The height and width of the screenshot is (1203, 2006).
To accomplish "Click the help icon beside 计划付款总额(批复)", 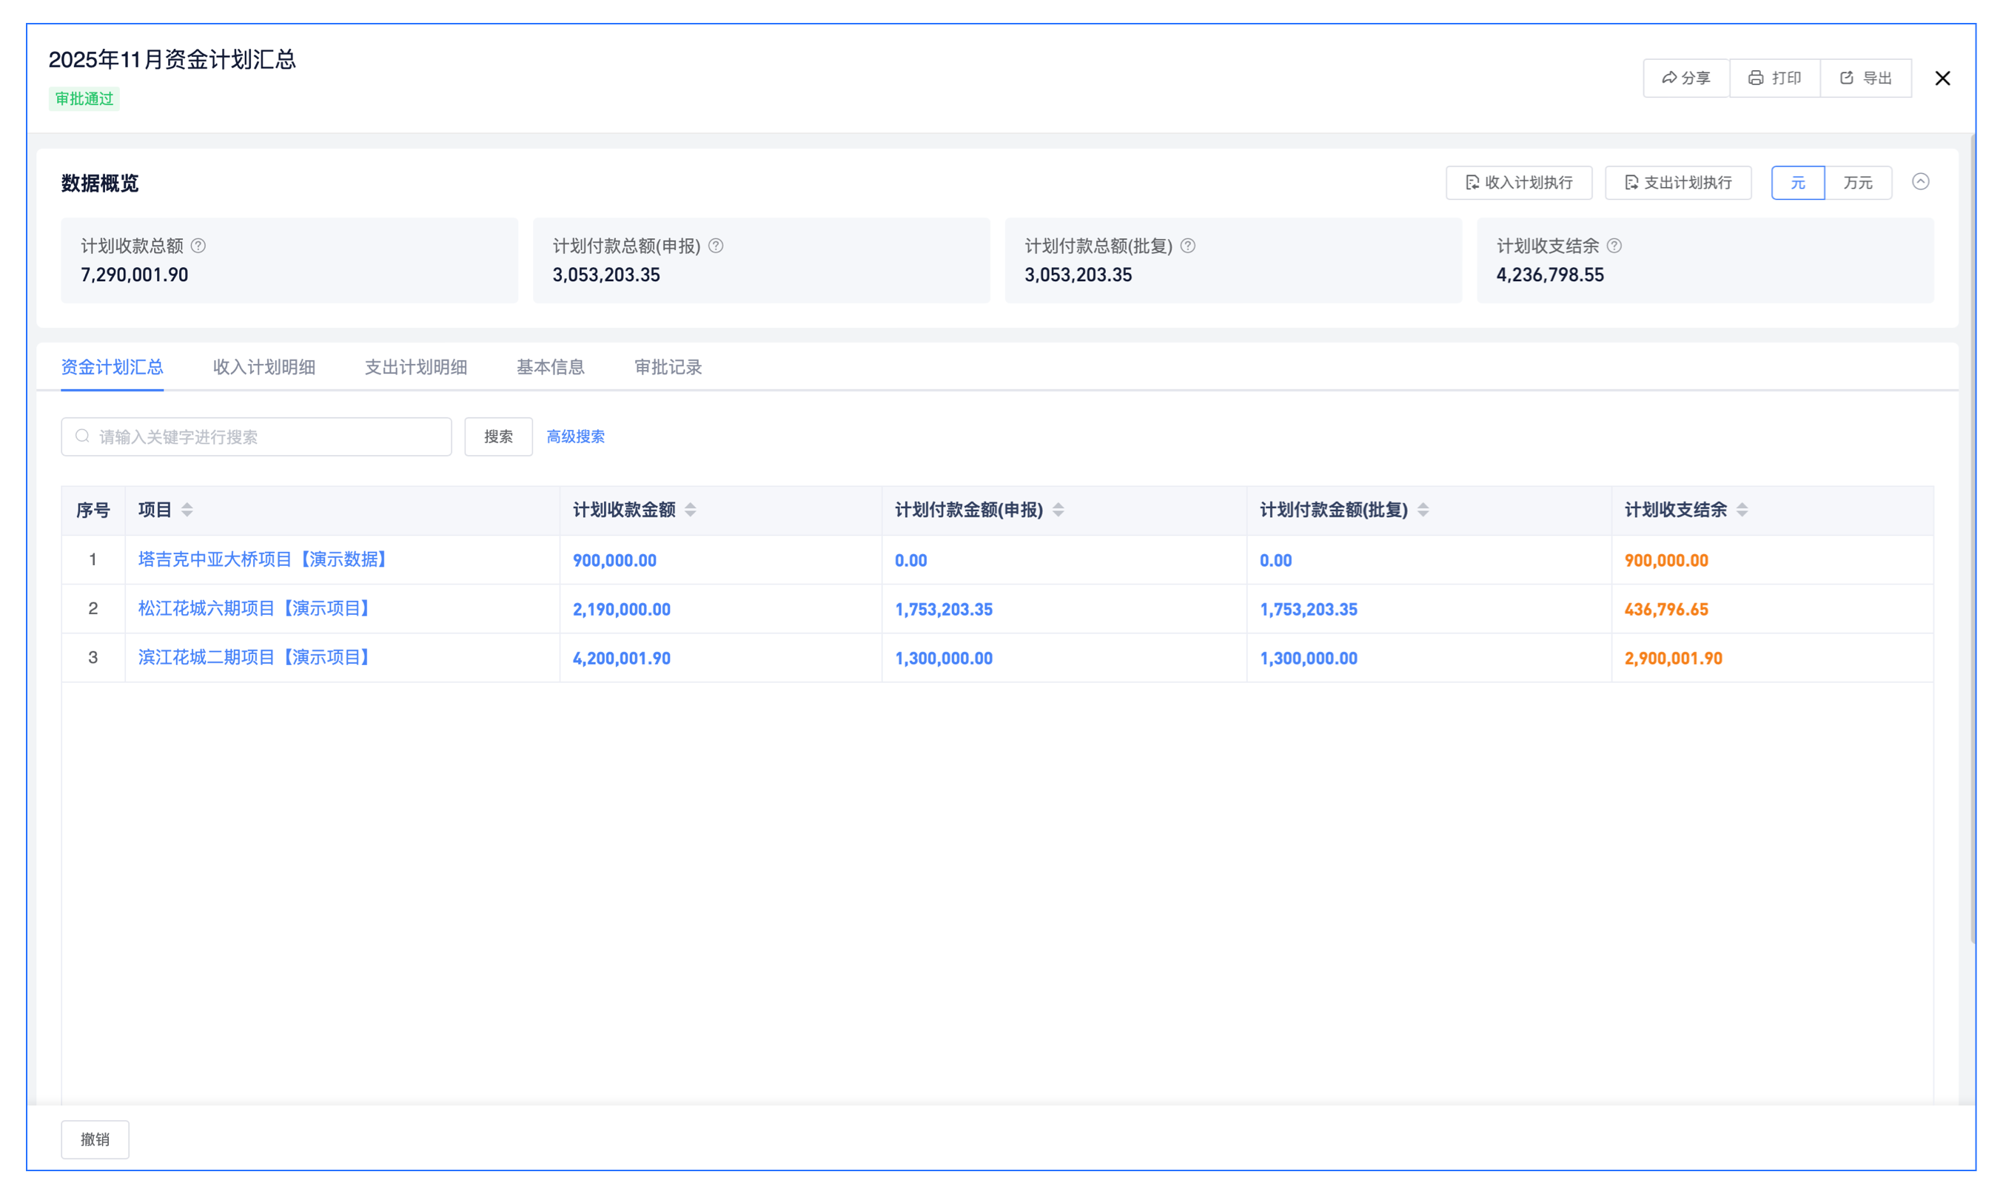I will tap(1187, 246).
